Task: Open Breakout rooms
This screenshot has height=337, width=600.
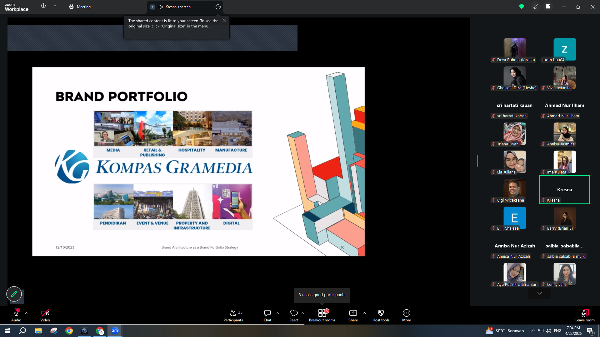Action: (322, 315)
